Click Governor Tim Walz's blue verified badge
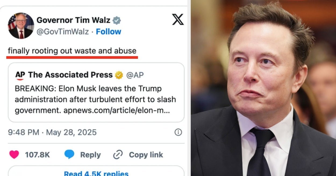 [x=117, y=20]
